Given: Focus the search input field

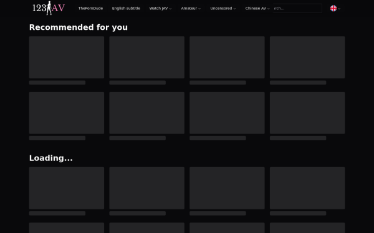Looking at the screenshot, I should (297, 8).
